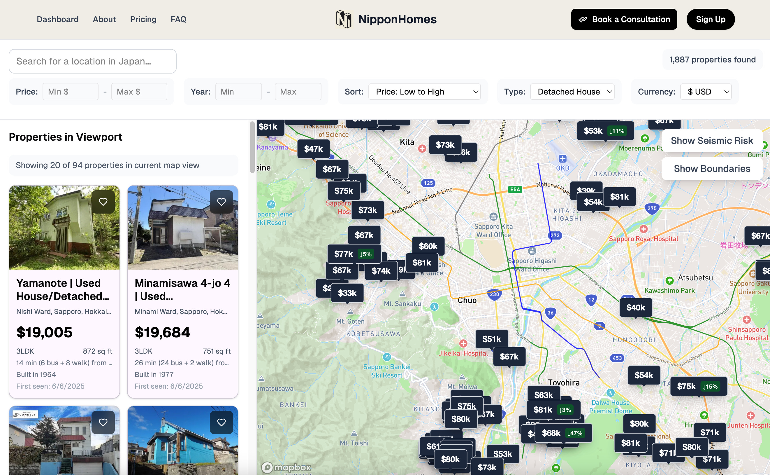Image resolution: width=770 pixels, height=475 pixels.
Task: Open the Sort dropdown showing Price: Low to High
Action: [425, 91]
